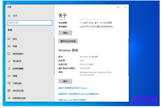The height and width of the screenshot is (108, 162).
Task: Select install date 2024/7/17
Action: (87, 64)
